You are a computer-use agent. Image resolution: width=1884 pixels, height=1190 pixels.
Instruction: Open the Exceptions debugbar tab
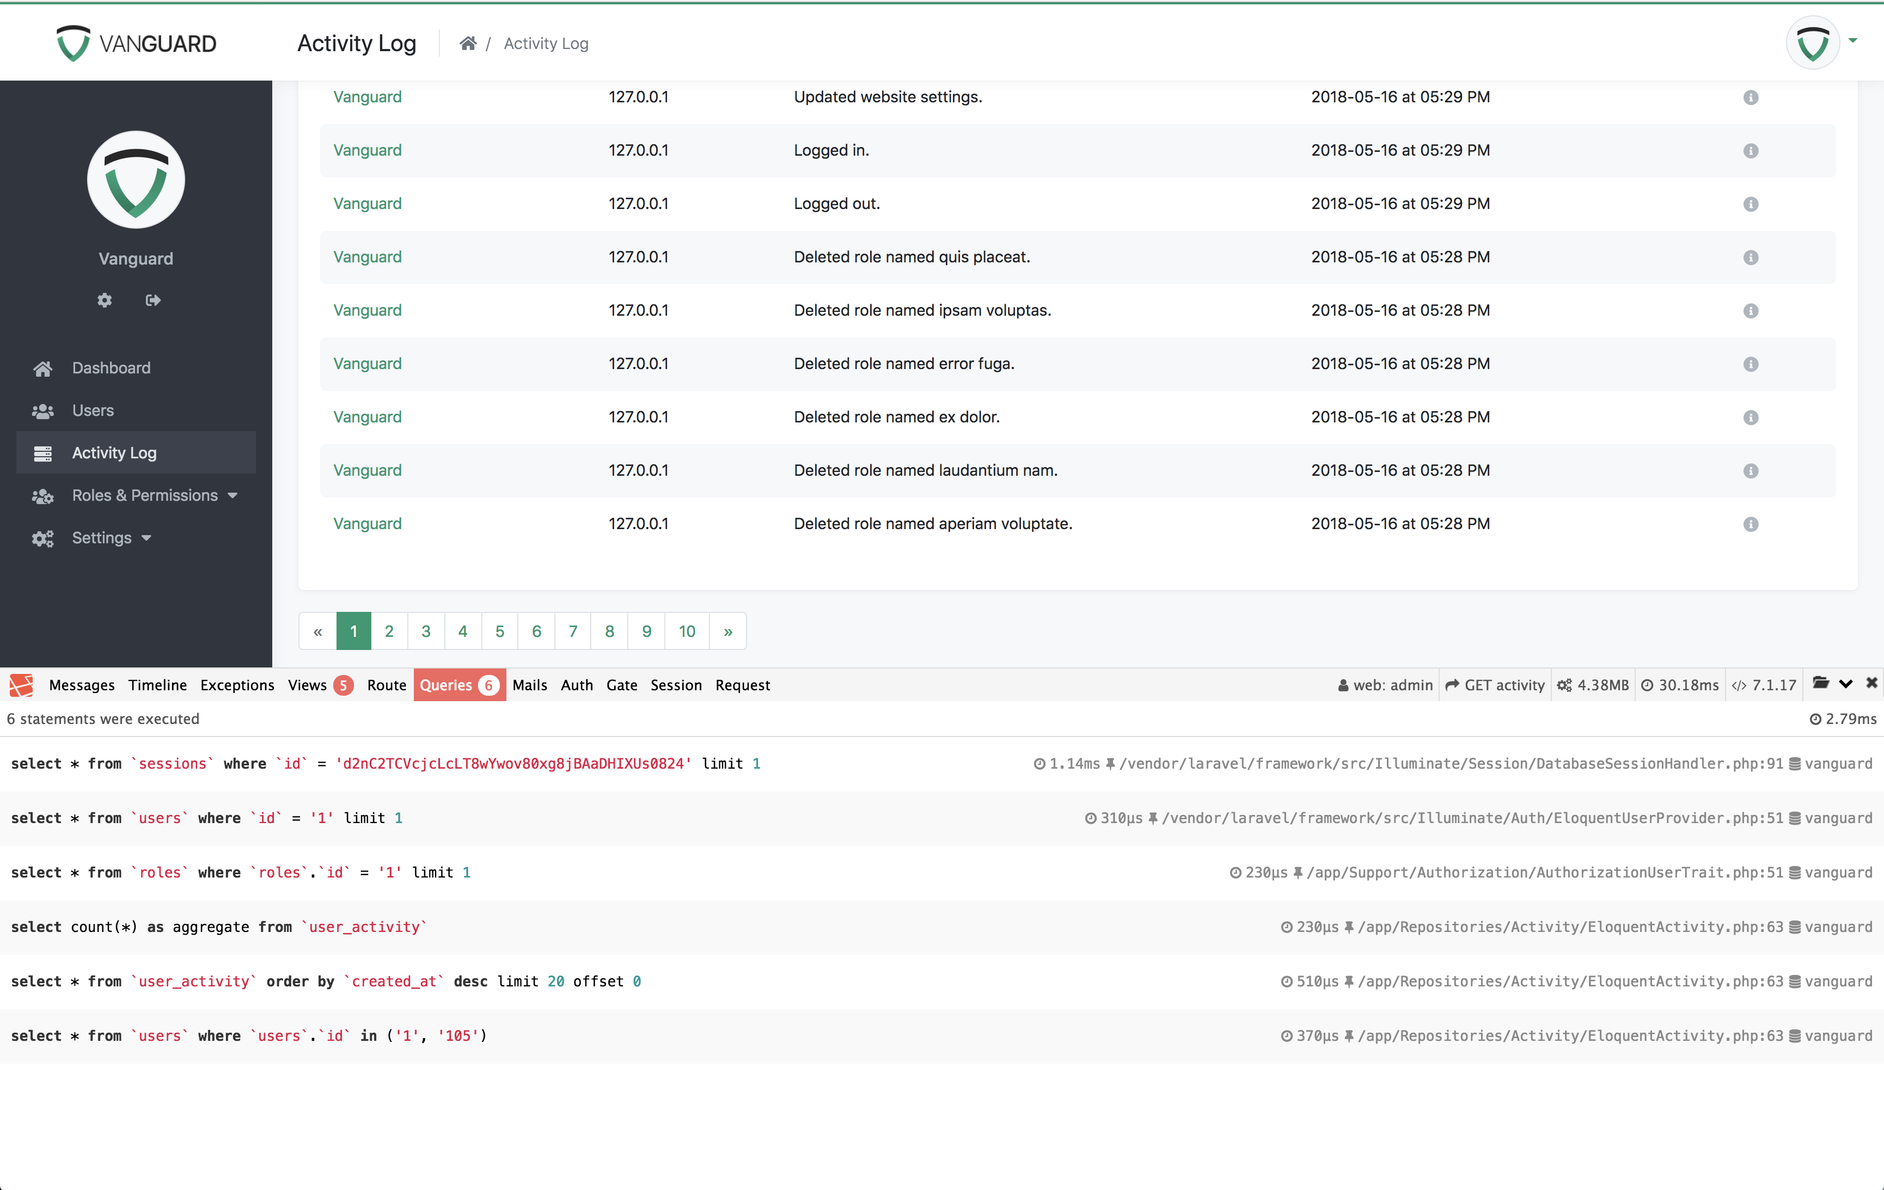point(237,685)
